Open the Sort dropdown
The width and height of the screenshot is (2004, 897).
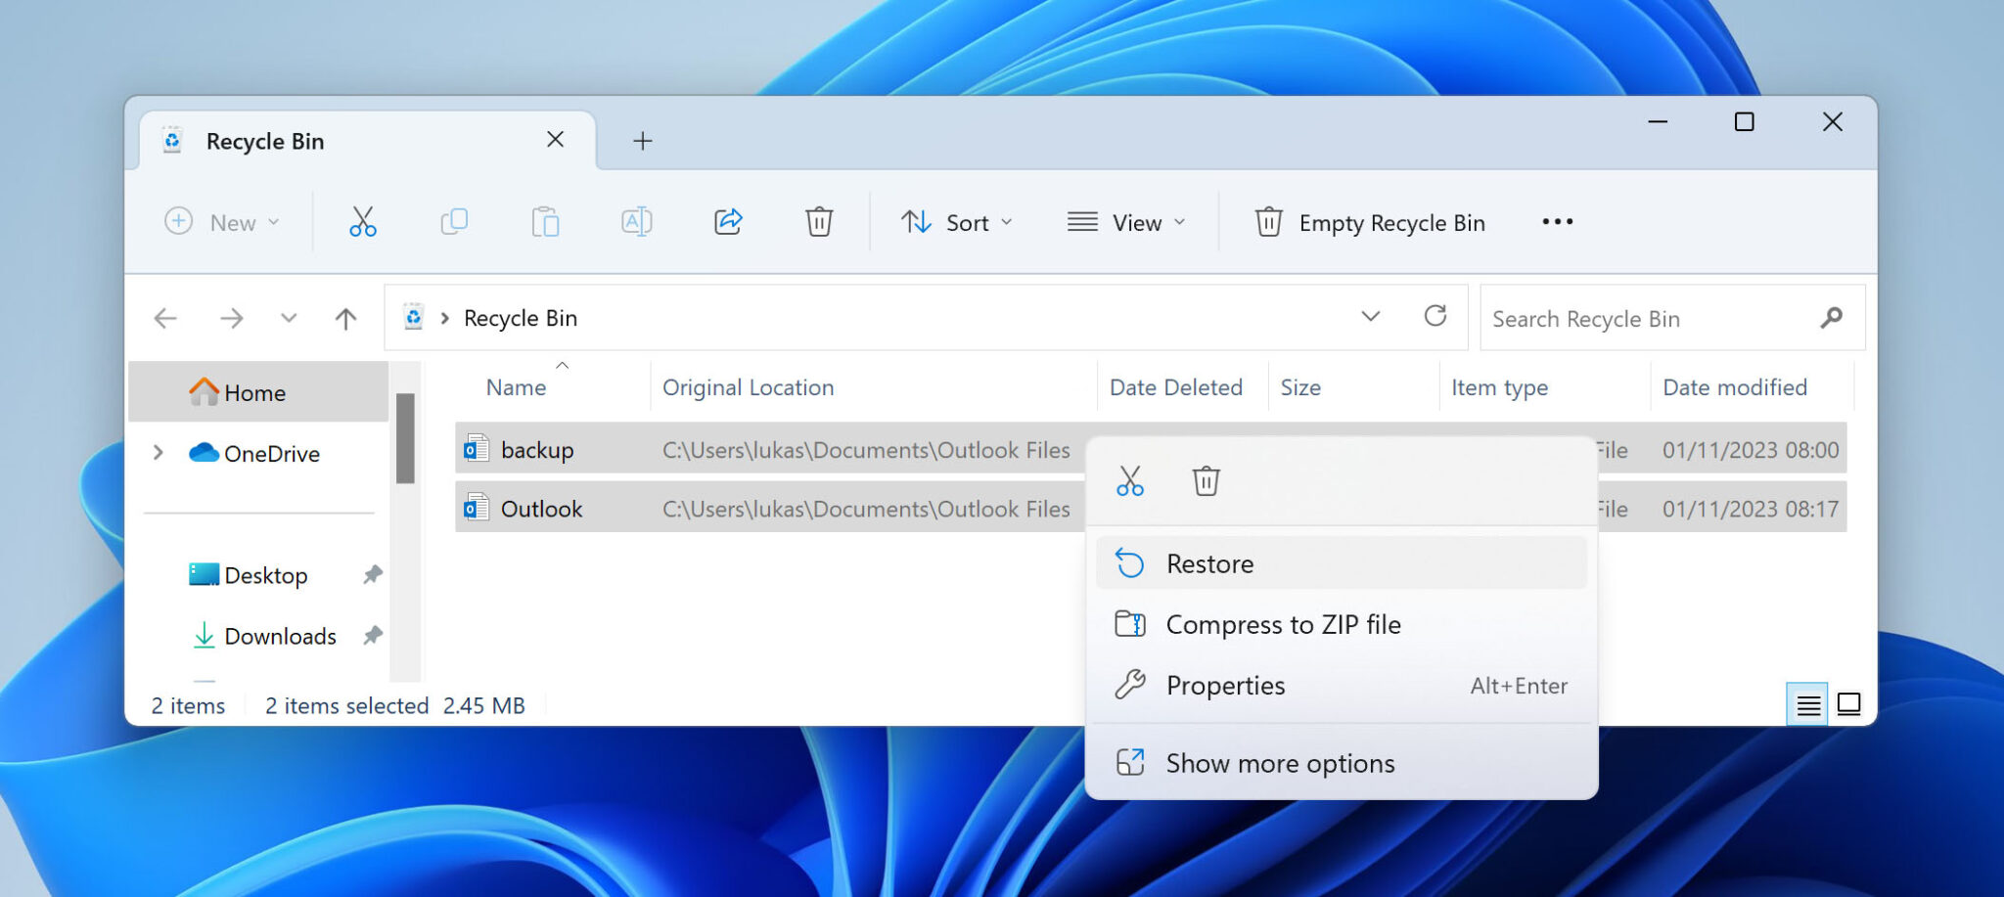957,222
